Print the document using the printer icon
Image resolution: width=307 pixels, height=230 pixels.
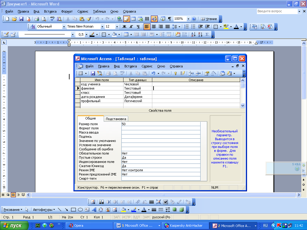[x=37, y=19]
